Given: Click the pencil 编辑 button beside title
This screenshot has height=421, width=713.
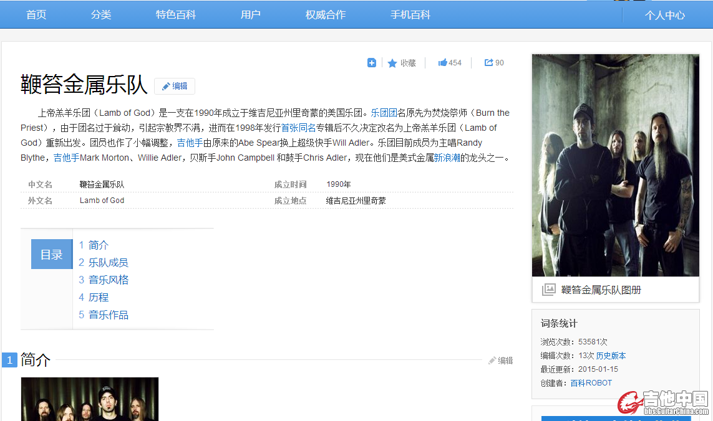Looking at the screenshot, I should pos(175,86).
